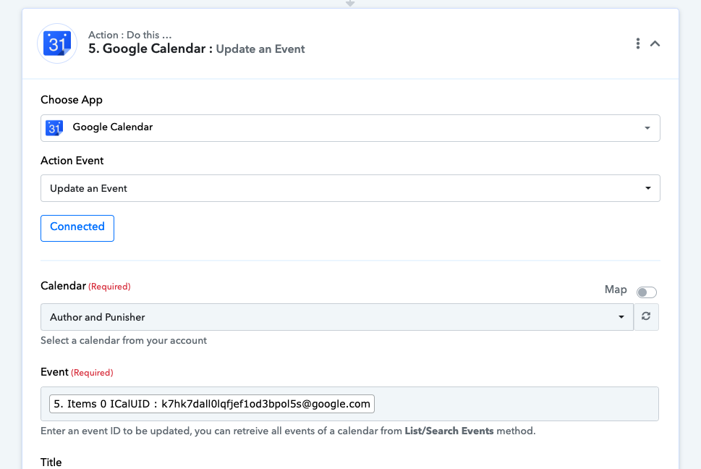Click the 'Select a calendar from your account' hint
Viewport: 701px width, 469px height.
124,340
